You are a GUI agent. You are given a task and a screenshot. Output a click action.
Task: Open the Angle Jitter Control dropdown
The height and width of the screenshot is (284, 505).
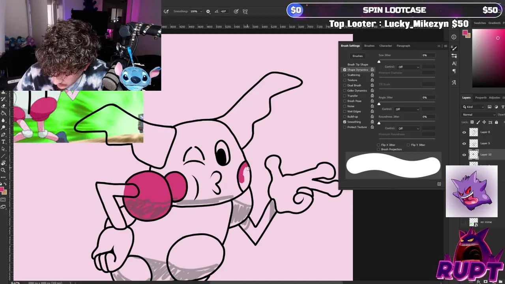(x=406, y=109)
